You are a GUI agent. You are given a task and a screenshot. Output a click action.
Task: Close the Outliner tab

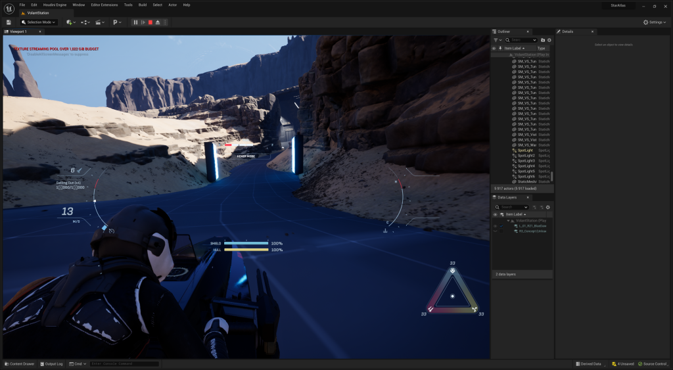[528, 32]
